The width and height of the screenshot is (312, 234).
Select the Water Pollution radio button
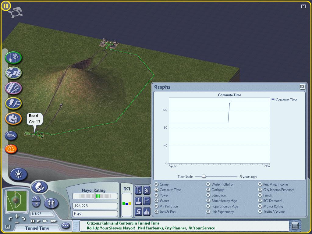pyautogui.click(x=208, y=184)
